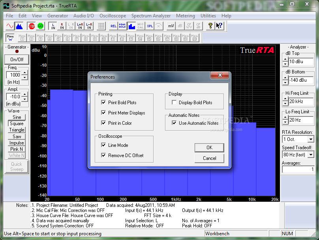Viewport: 319px width, 240px height.
Task: Open the Audio I/O menu
Action: pos(84,16)
